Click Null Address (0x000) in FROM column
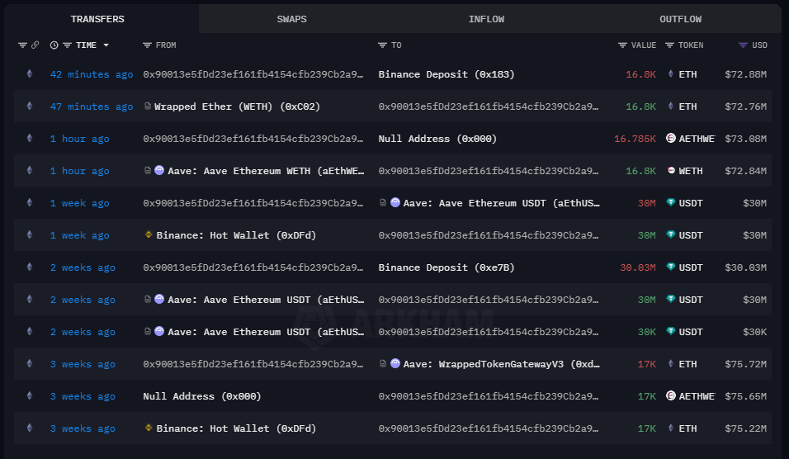 click(x=201, y=396)
